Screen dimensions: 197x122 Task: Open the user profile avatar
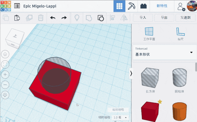192,6
